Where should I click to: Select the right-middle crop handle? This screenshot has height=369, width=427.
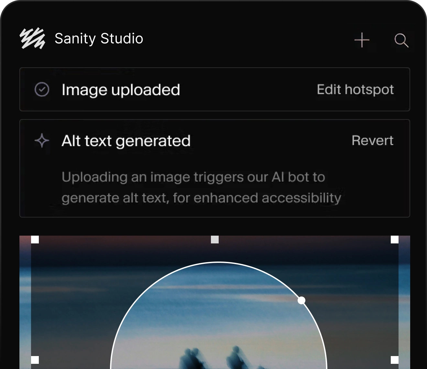coord(395,360)
